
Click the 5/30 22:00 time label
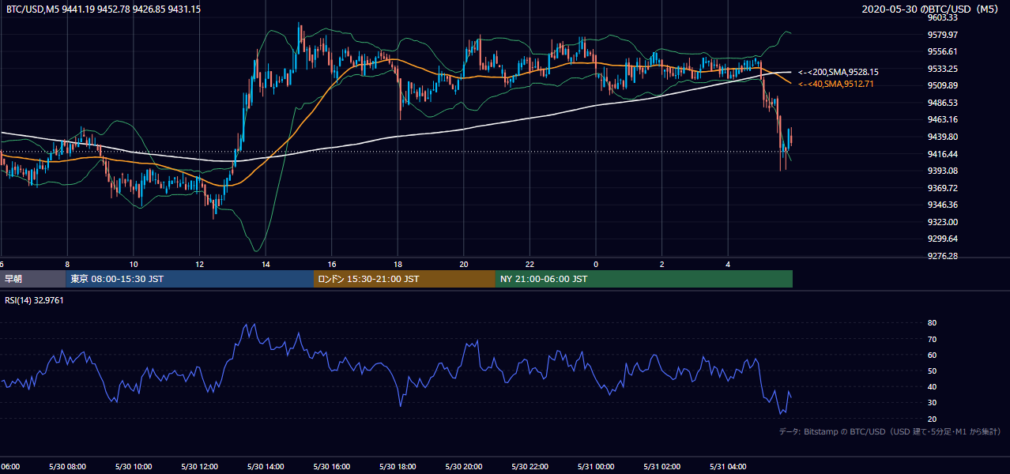[529, 467]
